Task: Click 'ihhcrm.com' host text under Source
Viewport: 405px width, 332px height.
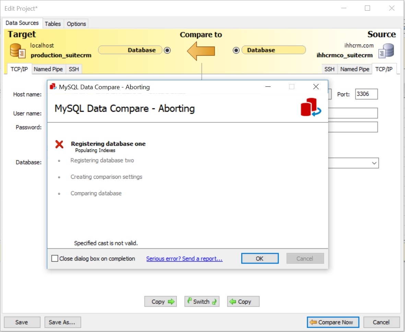Action: coord(359,46)
